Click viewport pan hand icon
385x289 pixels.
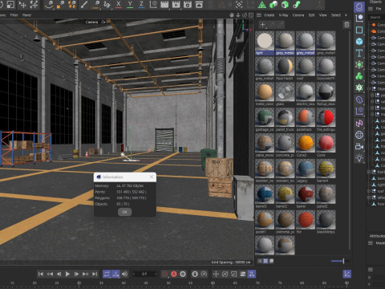click(232, 15)
